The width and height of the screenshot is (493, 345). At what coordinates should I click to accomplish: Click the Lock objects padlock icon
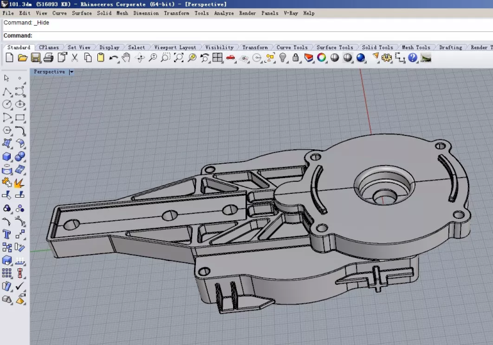296,58
